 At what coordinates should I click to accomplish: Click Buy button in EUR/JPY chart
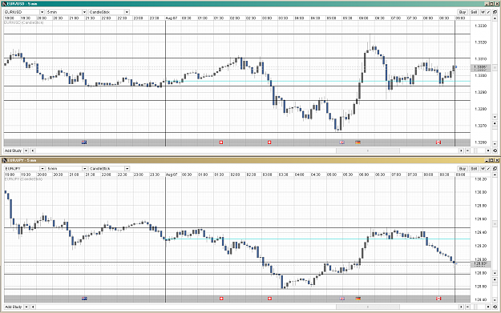click(463, 169)
